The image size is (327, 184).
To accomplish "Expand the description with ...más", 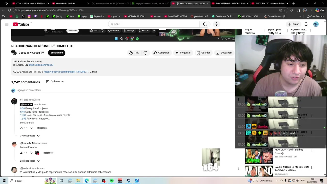I will tap(94, 72).
